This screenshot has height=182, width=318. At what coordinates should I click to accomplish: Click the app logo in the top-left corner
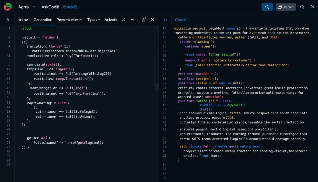[x=7, y=6]
